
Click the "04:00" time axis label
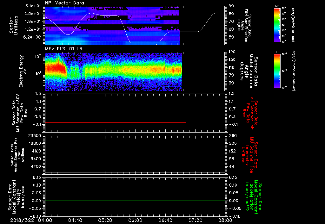[x=45, y=220]
